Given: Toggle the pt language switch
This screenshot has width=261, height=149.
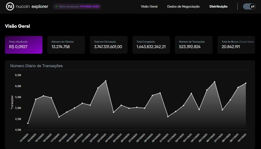Looking at the screenshot, I should pos(249,7).
